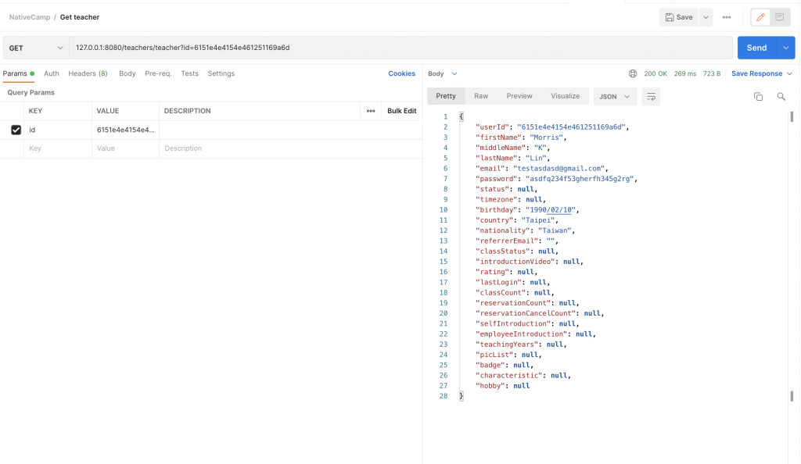Expand the Save options arrow
Viewport: 801px width, 464px height.
click(x=706, y=17)
